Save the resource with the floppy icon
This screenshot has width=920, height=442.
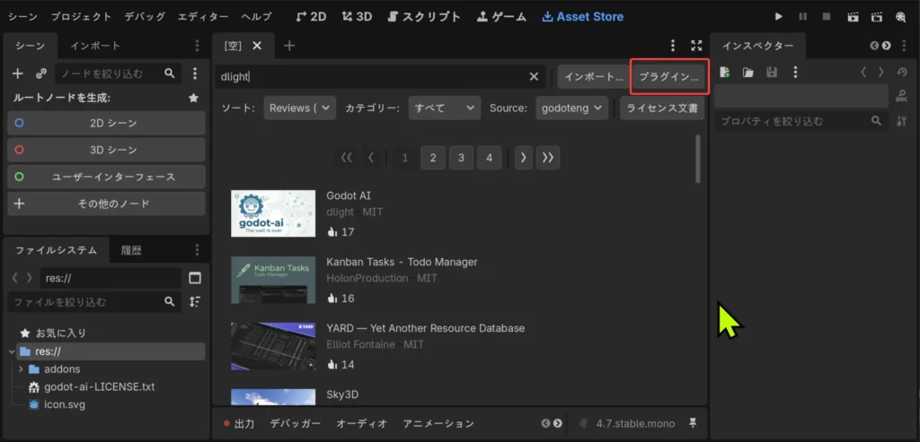click(x=772, y=72)
